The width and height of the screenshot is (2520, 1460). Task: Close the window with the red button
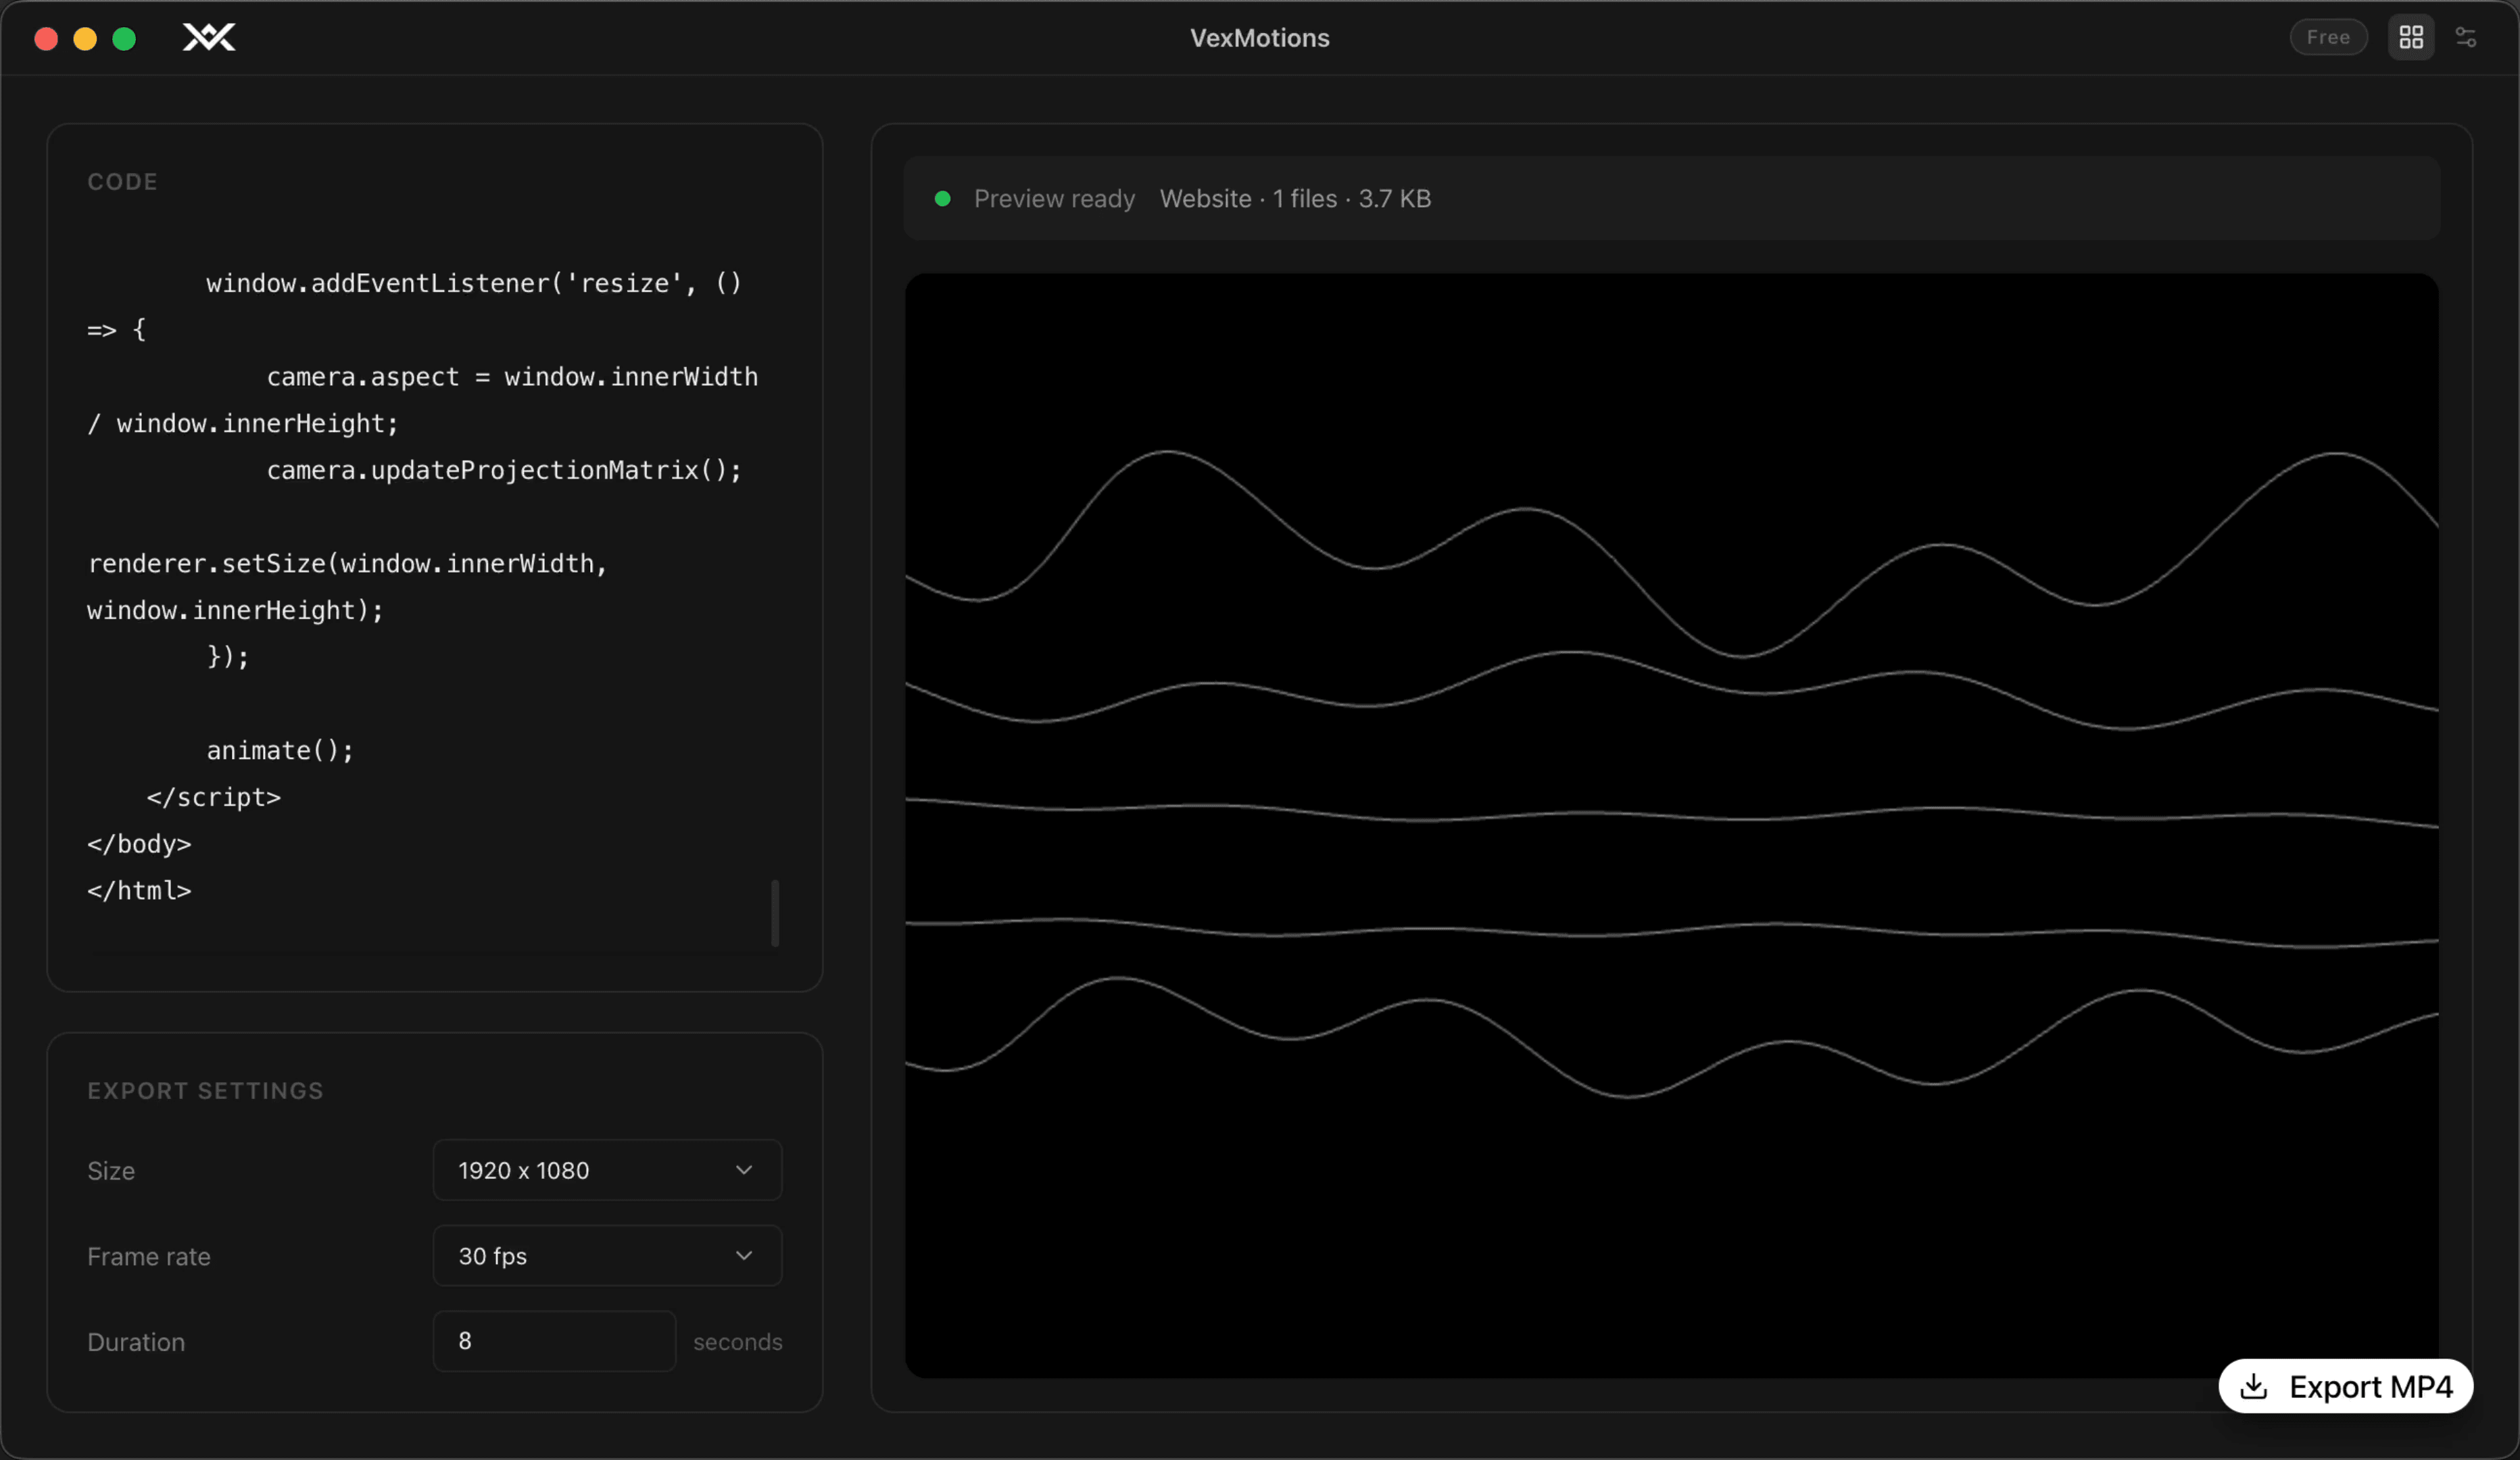46,39
